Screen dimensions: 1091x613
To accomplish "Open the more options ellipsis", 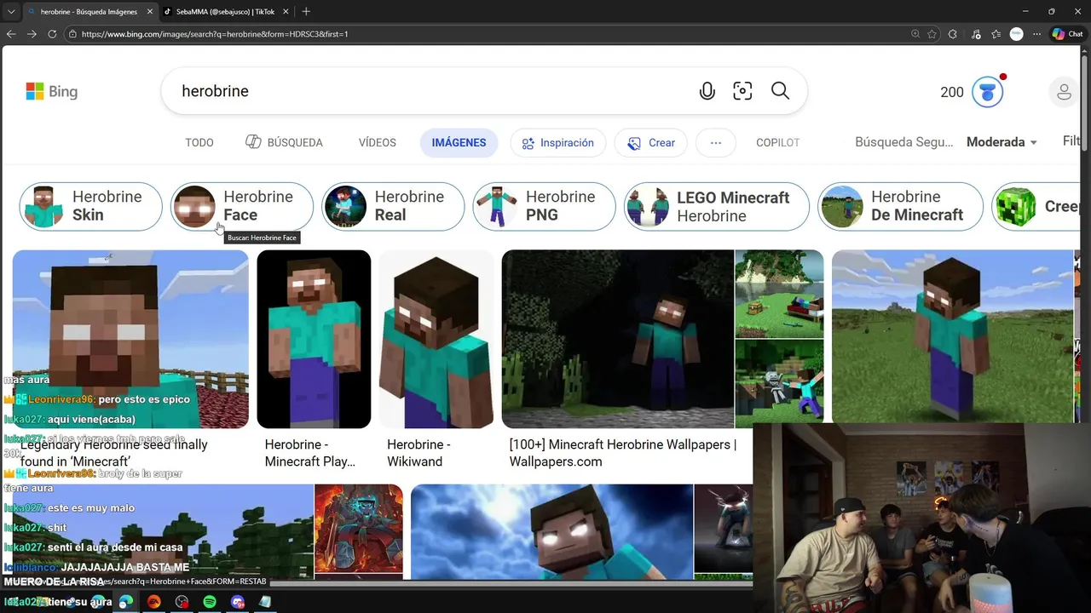I will [716, 143].
